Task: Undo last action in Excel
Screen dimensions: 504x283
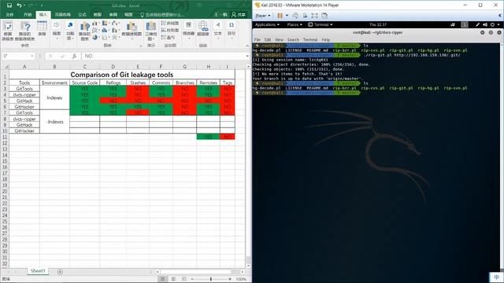Action: tap(19, 6)
